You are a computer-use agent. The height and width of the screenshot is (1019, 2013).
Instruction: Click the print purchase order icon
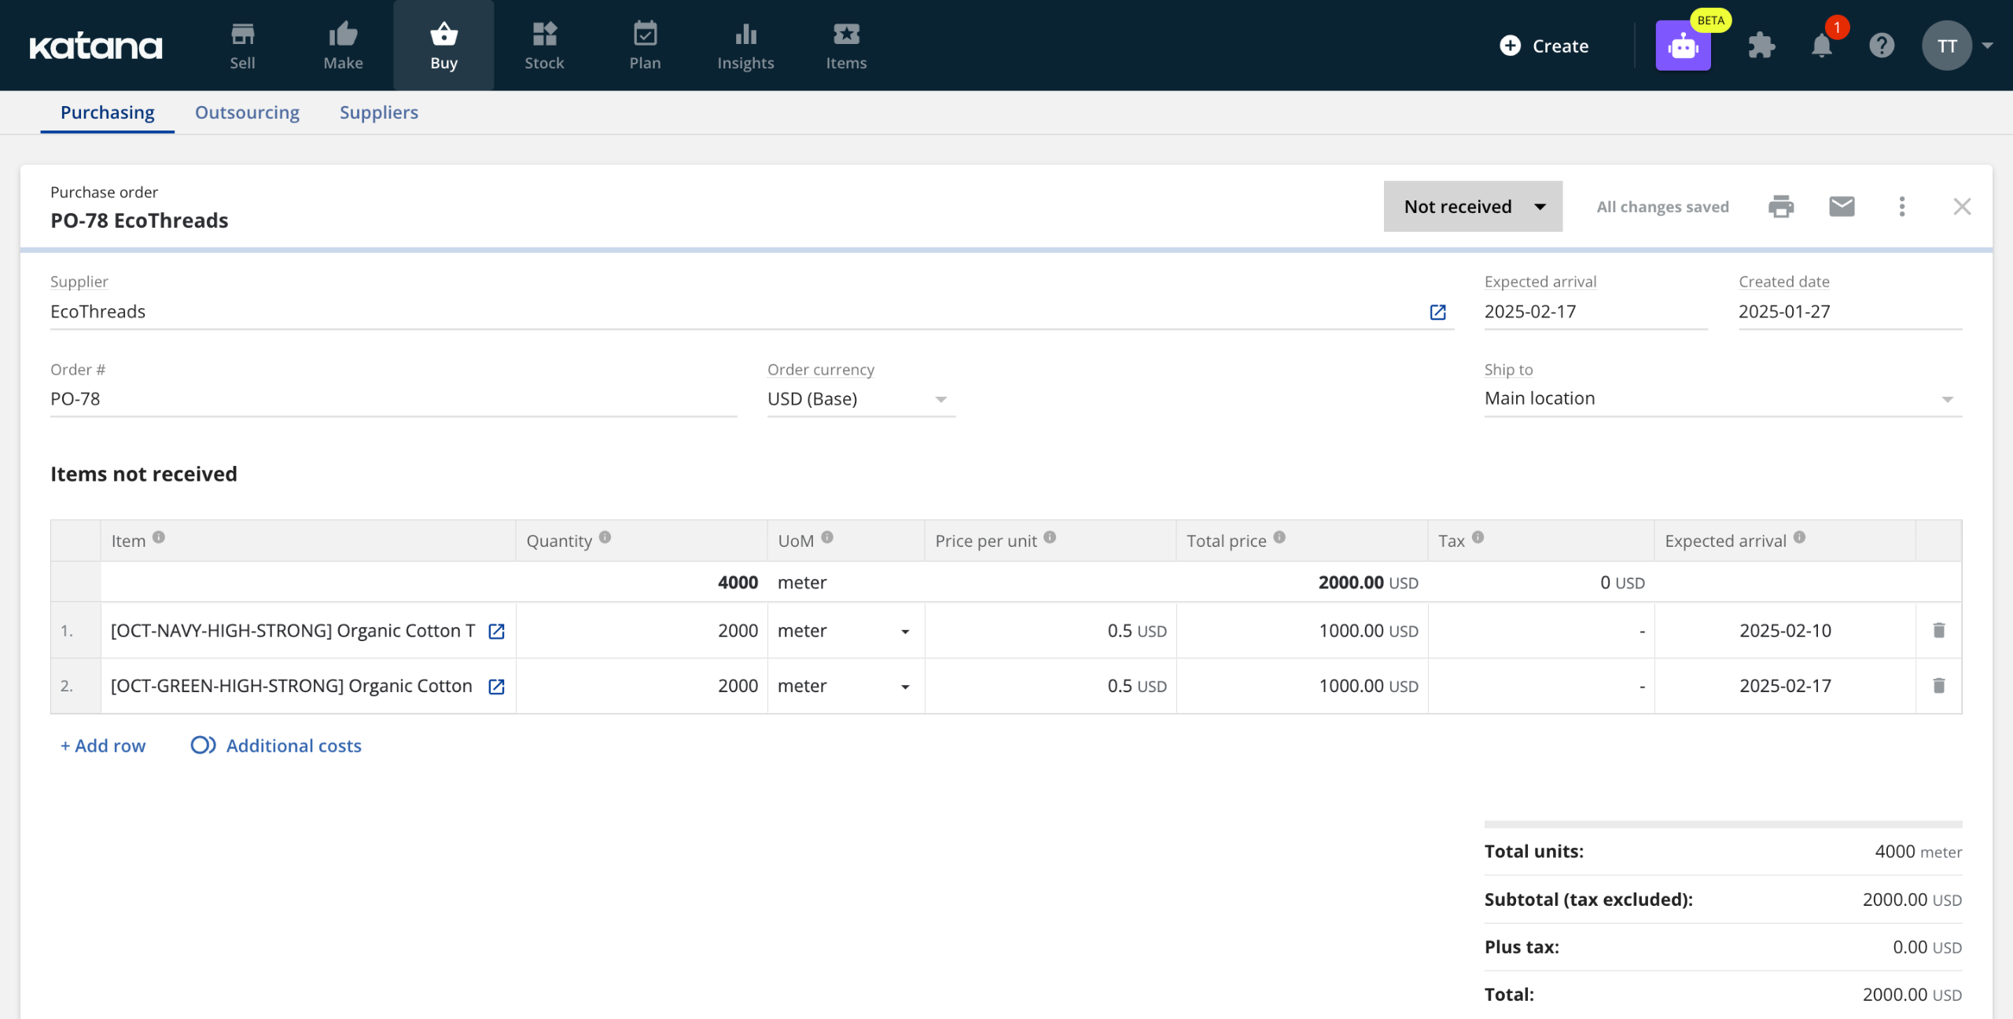coord(1781,207)
